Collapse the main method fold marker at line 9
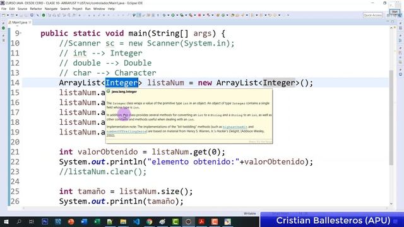This screenshot has height=227, width=404. pos(21,33)
